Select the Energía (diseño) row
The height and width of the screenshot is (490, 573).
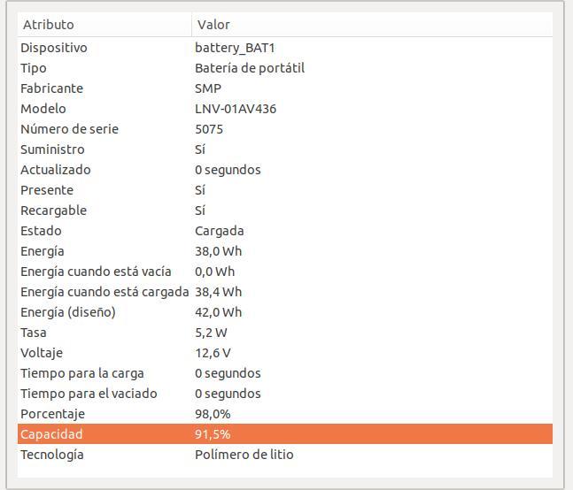point(285,312)
